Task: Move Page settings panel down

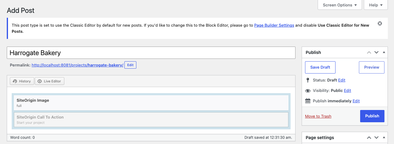Action: click(376, 138)
